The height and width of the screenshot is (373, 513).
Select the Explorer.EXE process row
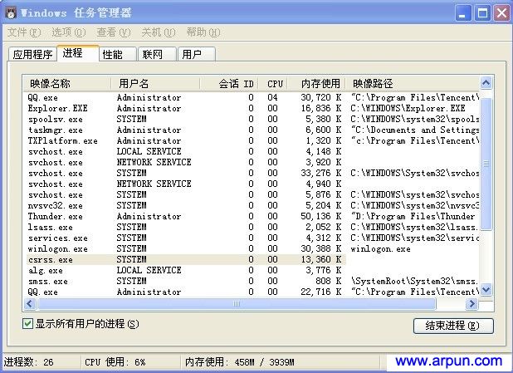(252, 108)
